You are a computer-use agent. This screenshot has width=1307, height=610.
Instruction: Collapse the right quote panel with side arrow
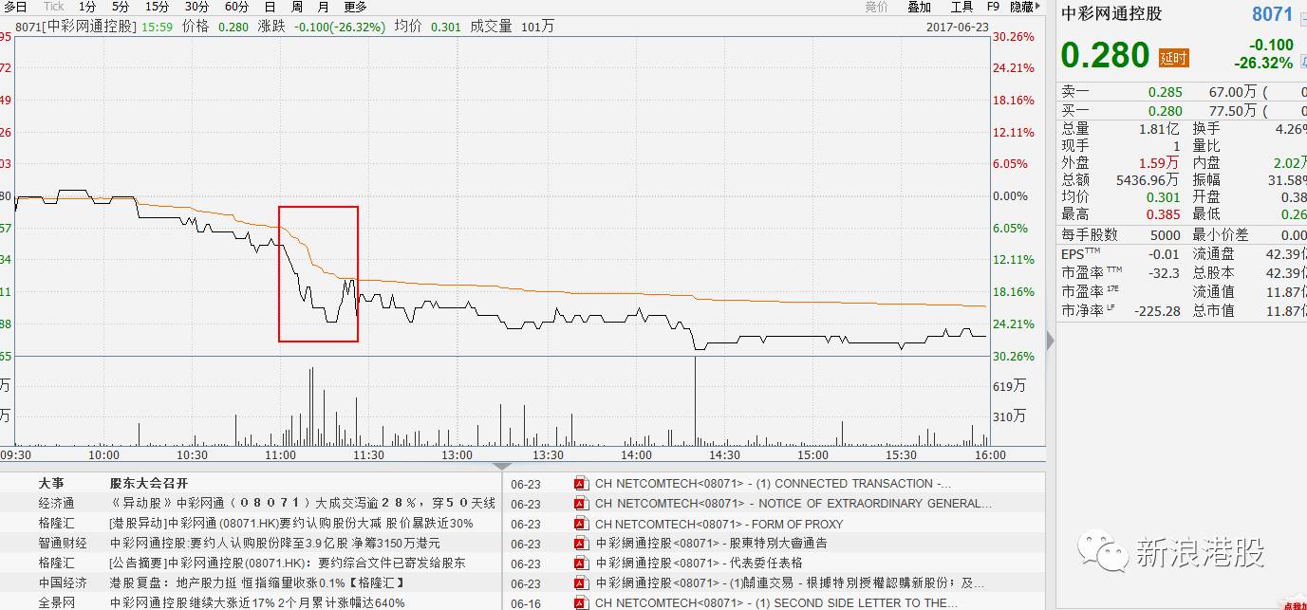point(1050,340)
